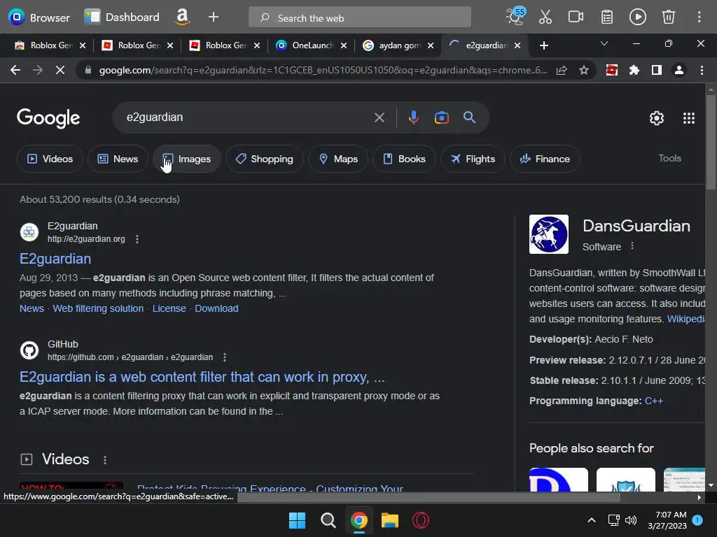717x537 pixels.
Task: Share this page via share icon
Action: 562,71
